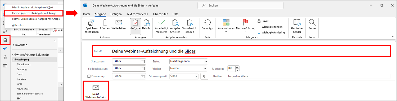This screenshot has width=397, height=101.
Task: Switch to the Einfügen tab
Action: point(116,14)
